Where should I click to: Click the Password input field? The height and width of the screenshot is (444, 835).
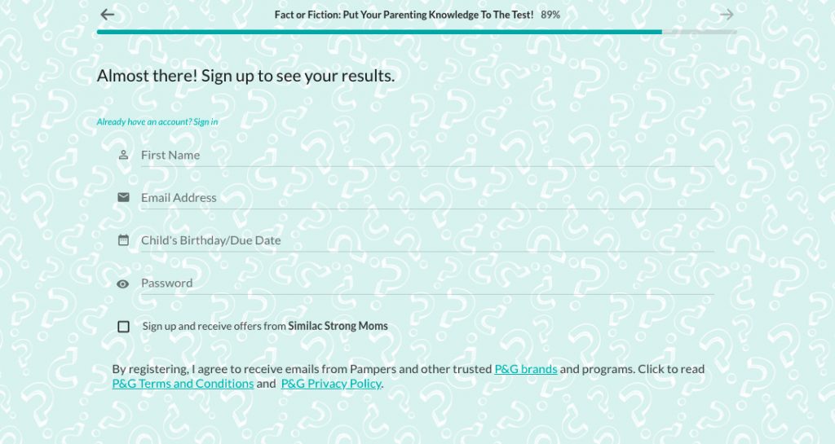coord(426,284)
